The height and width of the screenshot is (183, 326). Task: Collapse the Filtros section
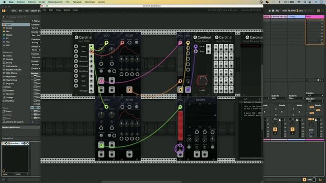[x=32, y=21]
